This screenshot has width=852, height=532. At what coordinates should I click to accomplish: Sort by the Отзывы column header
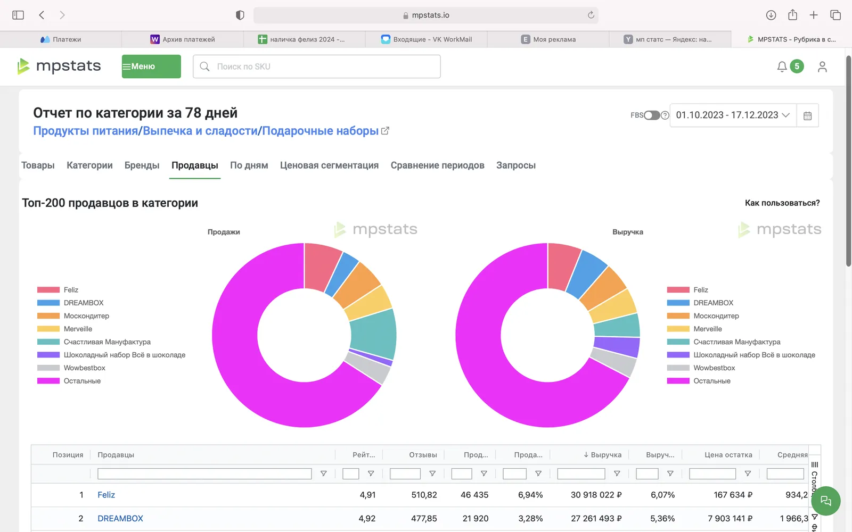[423, 455]
